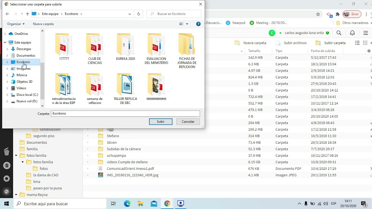
Task: Collapse the Este equipo tree node
Action: [5, 42]
